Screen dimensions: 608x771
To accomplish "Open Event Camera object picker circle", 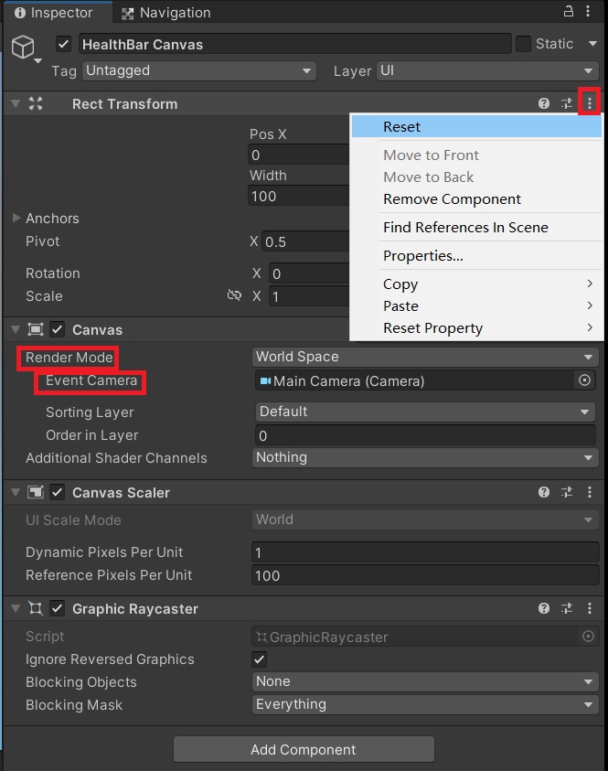I will pyautogui.click(x=584, y=380).
